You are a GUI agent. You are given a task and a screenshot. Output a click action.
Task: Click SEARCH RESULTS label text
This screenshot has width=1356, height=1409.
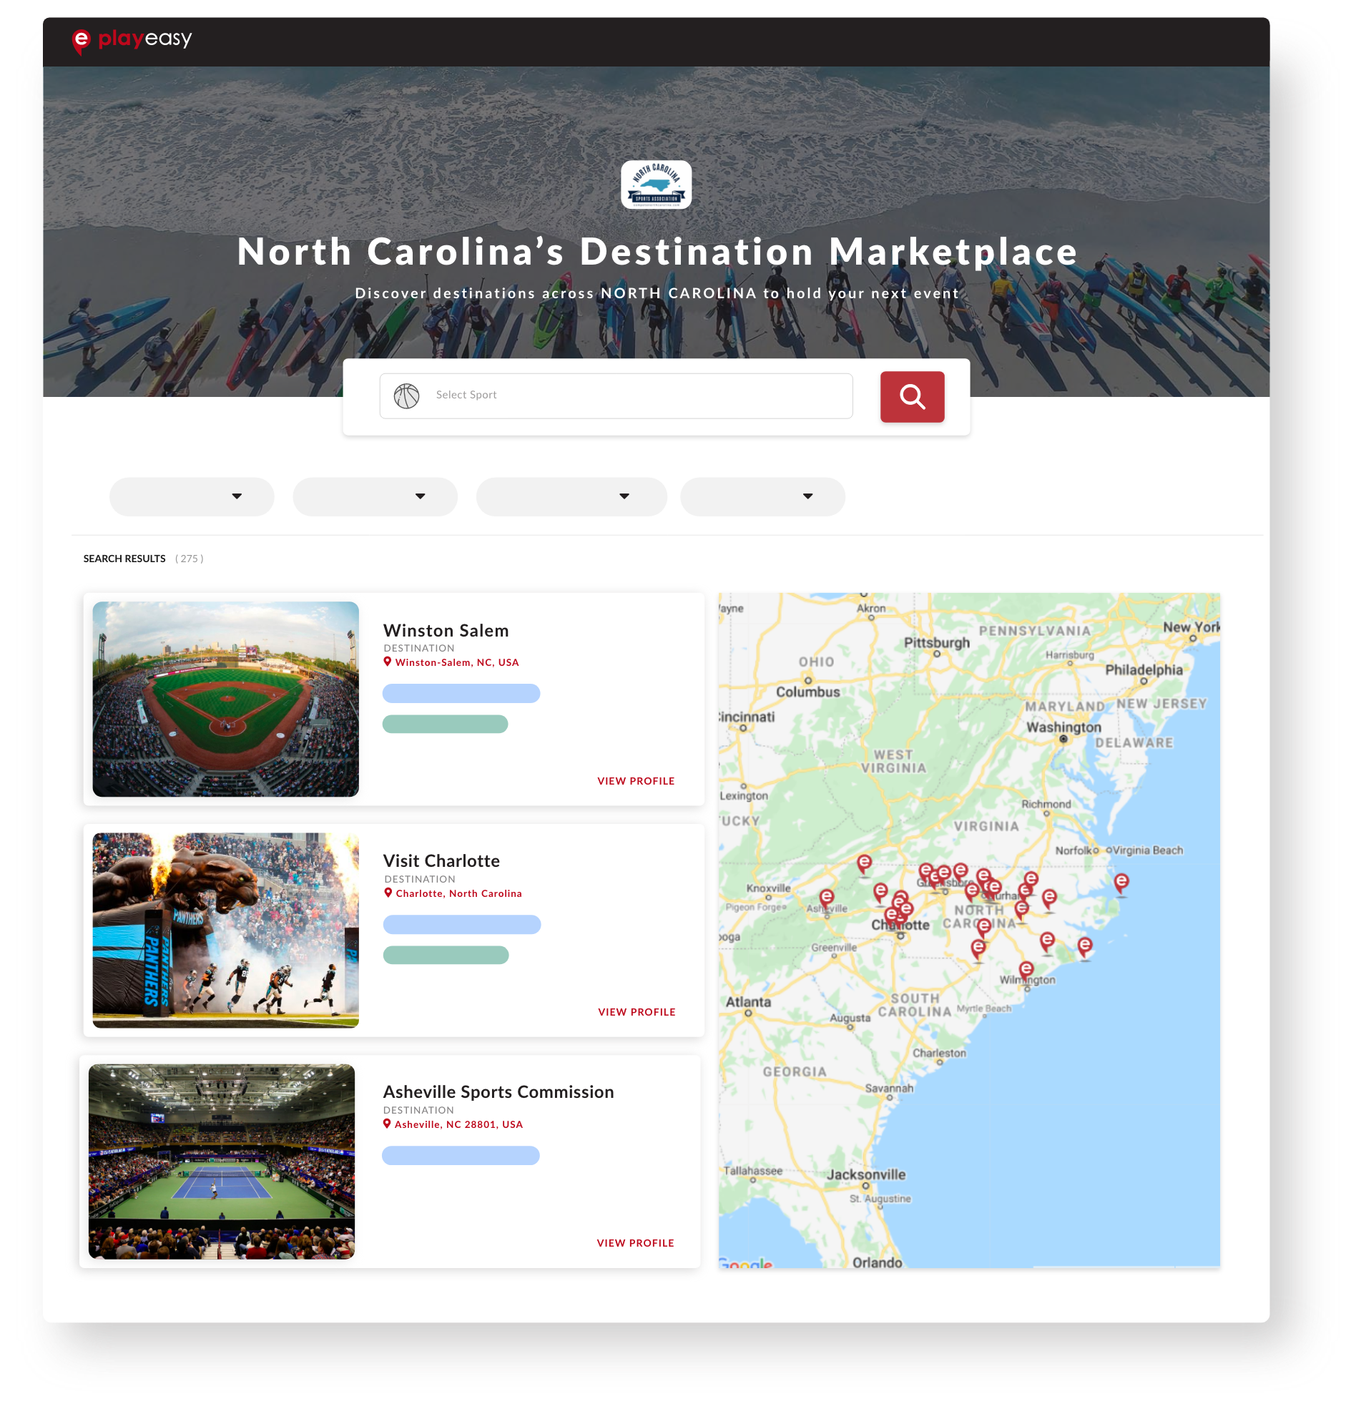tap(124, 559)
